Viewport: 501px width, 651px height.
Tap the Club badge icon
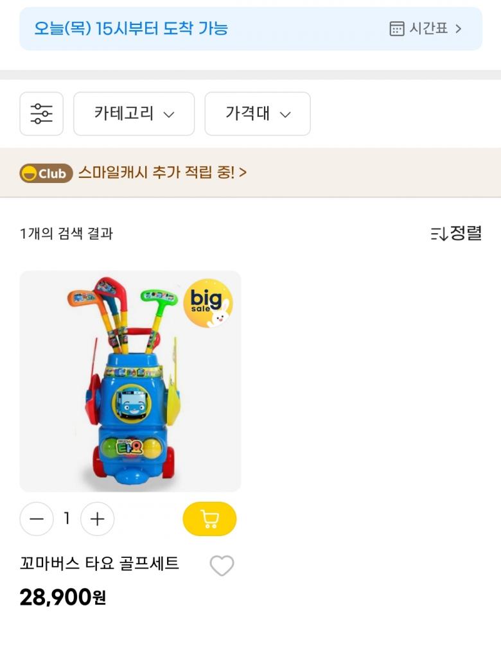point(46,173)
